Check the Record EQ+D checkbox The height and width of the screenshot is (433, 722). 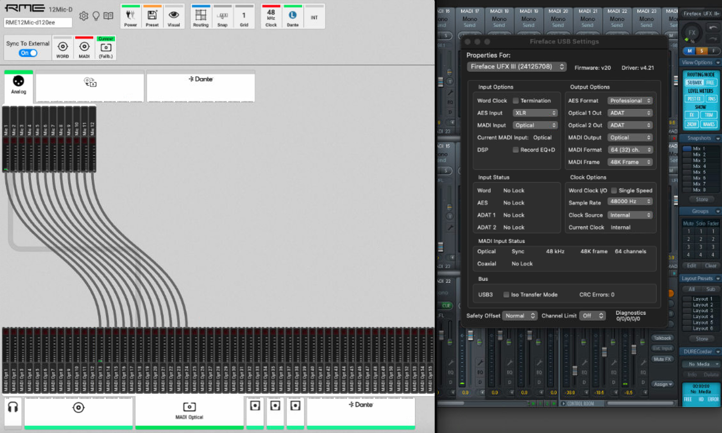coord(515,150)
